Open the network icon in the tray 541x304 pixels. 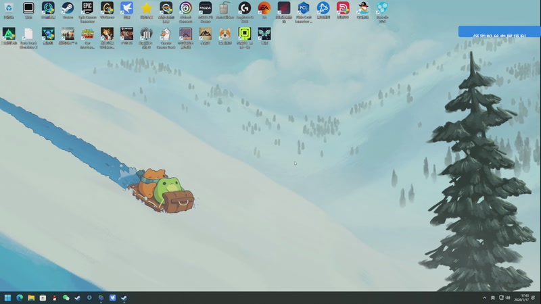coord(501,298)
